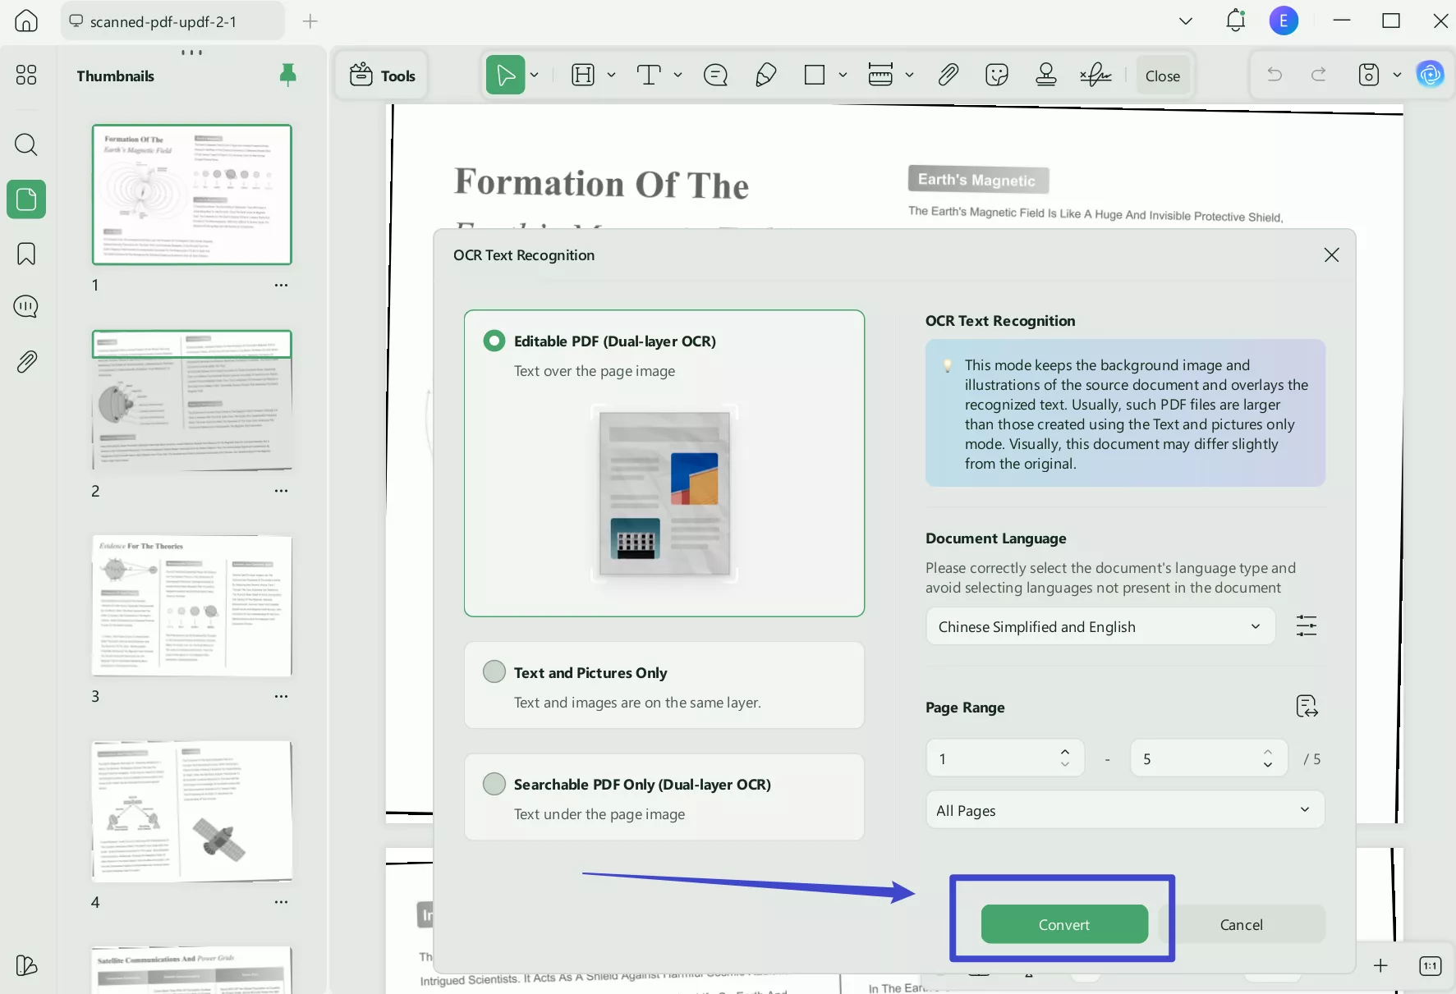Select the Text tool in the toolbar

pyautogui.click(x=650, y=75)
